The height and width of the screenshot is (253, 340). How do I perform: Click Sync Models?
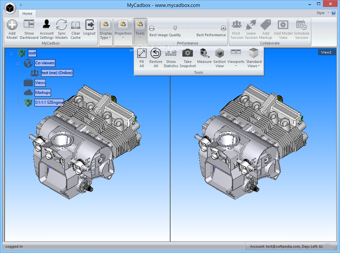[62, 29]
